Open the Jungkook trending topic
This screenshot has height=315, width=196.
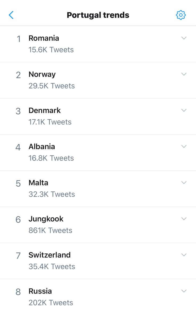46,219
